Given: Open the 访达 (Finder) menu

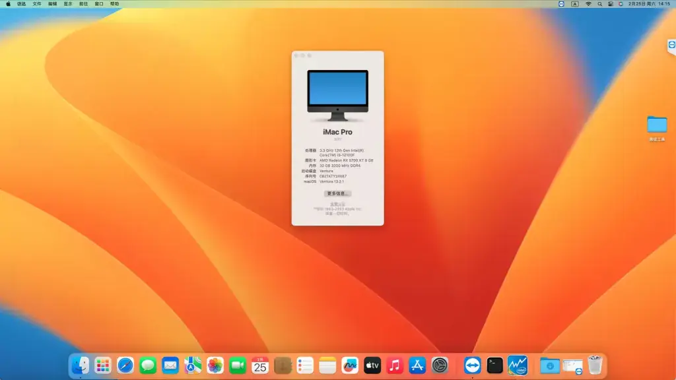Looking at the screenshot, I should pyautogui.click(x=22, y=4).
